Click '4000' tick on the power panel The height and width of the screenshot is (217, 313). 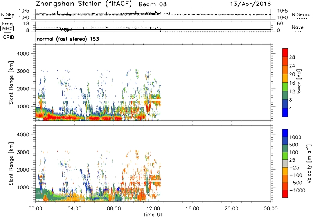click(x=23, y=54)
